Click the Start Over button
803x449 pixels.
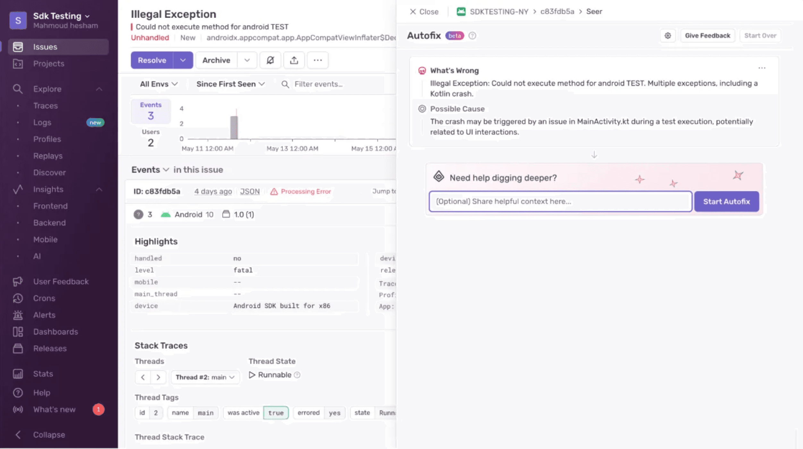[x=760, y=36]
